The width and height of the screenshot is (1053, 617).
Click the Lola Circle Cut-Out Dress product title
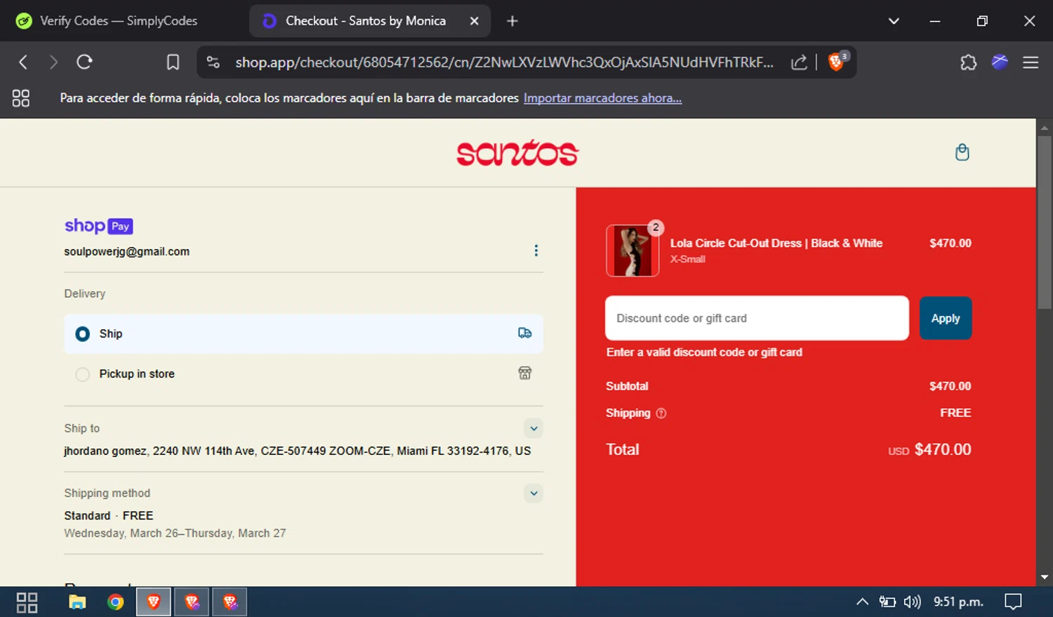[776, 243]
